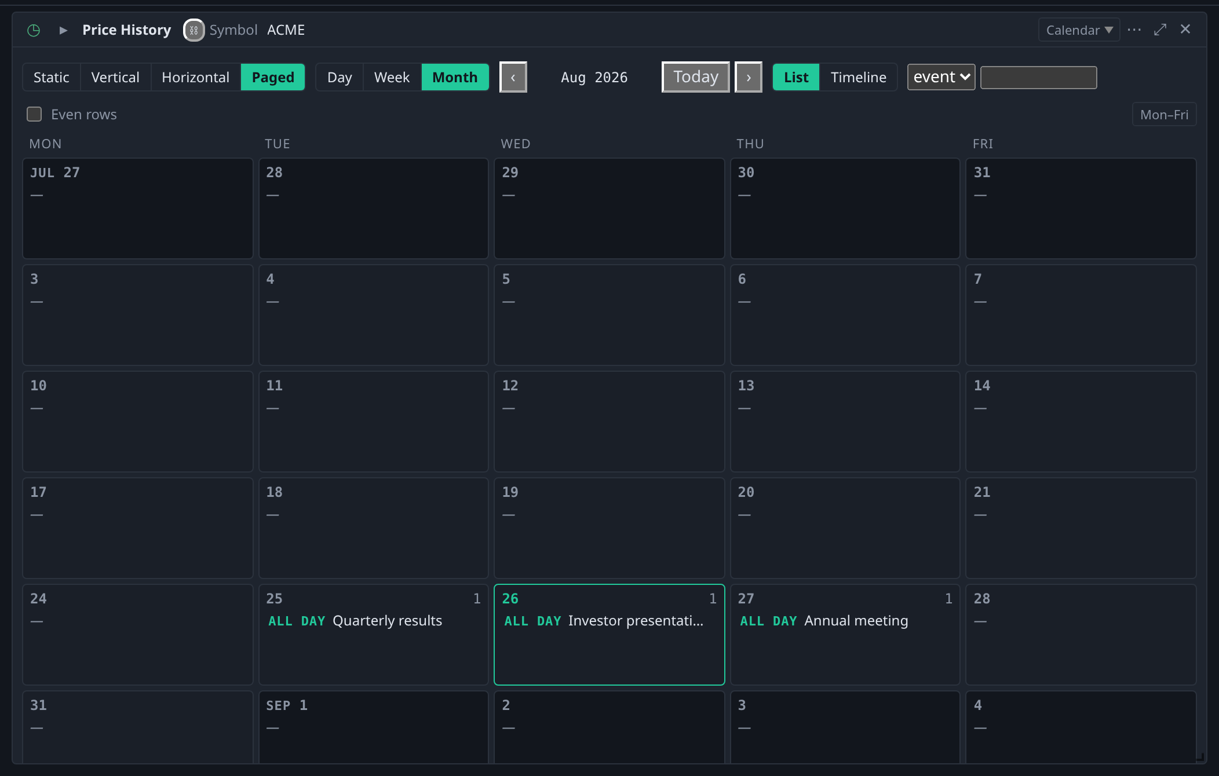Viewport: 1219px width, 776px height.
Task: Open the event field dropdown
Action: point(941,77)
